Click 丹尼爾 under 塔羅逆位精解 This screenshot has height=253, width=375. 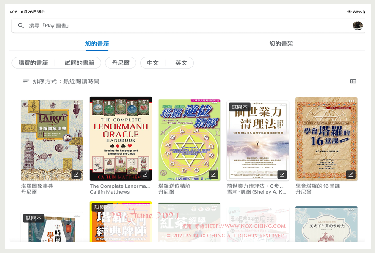pos(166,192)
